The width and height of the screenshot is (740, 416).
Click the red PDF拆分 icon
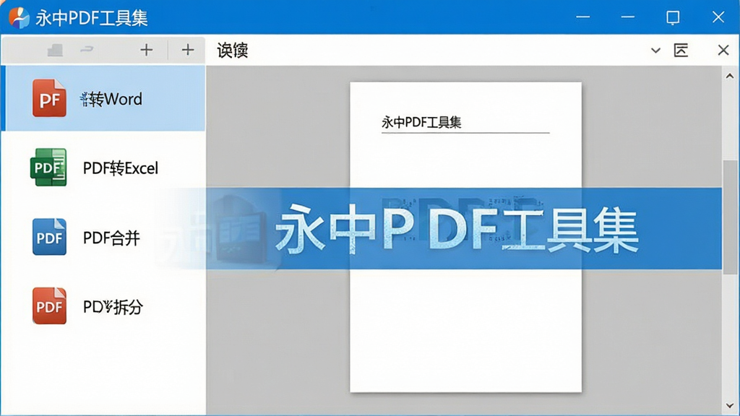[x=49, y=306]
